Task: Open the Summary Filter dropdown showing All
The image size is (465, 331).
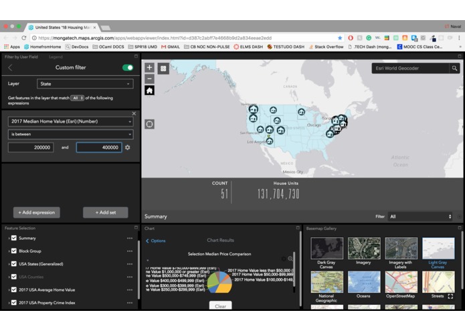Action: [420, 216]
